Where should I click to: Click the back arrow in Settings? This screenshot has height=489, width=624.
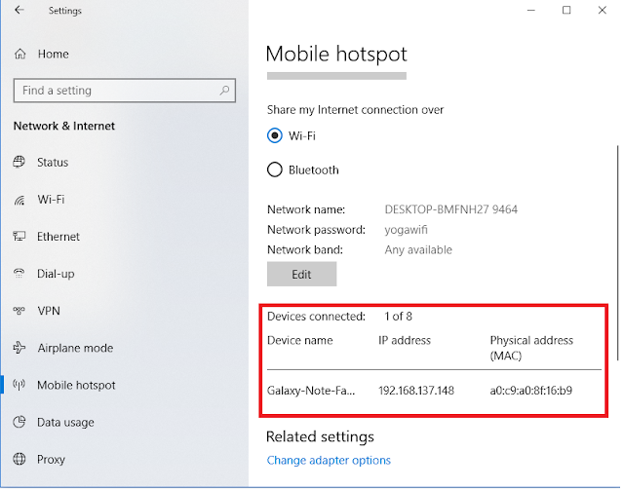point(19,10)
